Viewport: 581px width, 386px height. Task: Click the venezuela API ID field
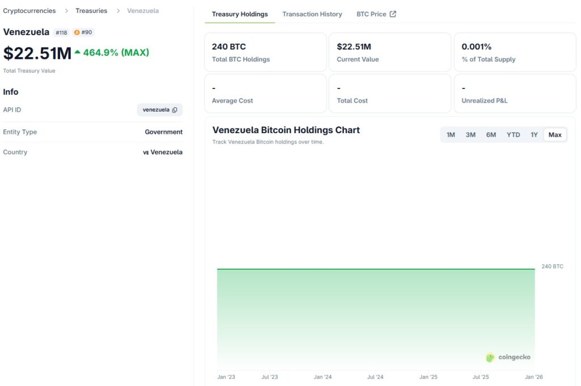point(156,110)
